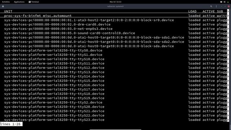Open the Activities overview
This screenshot has width=231, height=130.
pyautogui.click(x=6, y=2)
